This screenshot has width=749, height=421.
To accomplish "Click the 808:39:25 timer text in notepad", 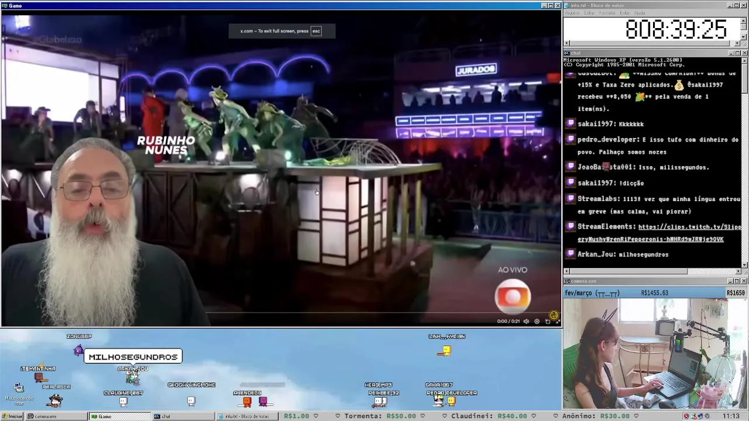I will pyautogui.click(x=676, y=29).
